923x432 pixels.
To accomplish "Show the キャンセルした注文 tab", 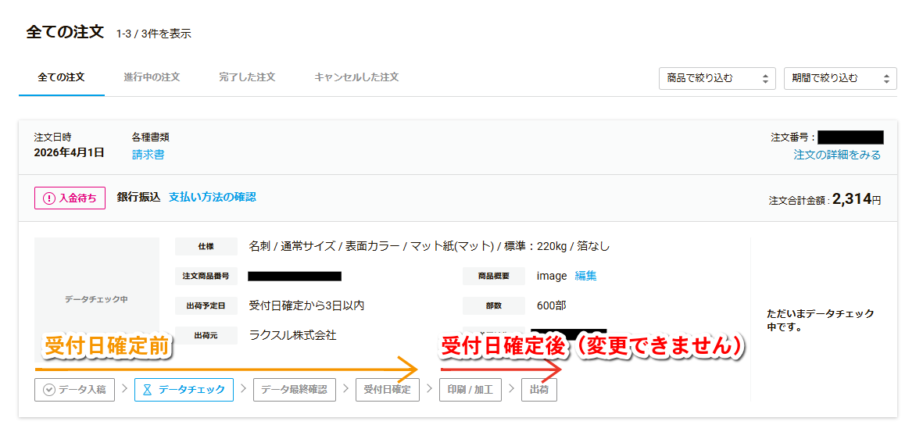I will coord(356,77).
